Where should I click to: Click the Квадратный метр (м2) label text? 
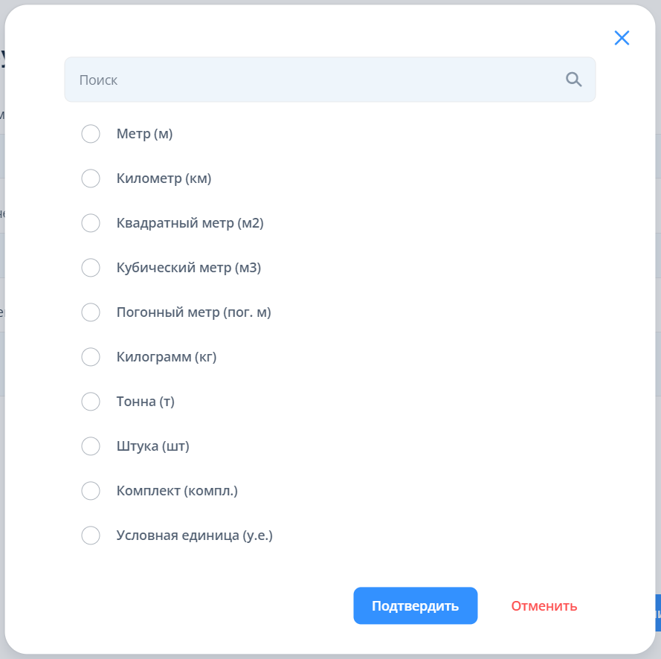click(x=190, y=223)
